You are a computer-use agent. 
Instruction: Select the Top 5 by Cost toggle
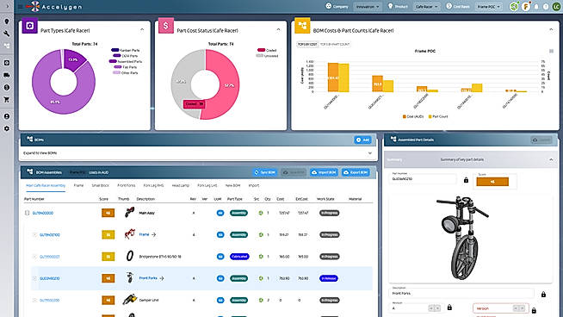[x=307, y=44]
